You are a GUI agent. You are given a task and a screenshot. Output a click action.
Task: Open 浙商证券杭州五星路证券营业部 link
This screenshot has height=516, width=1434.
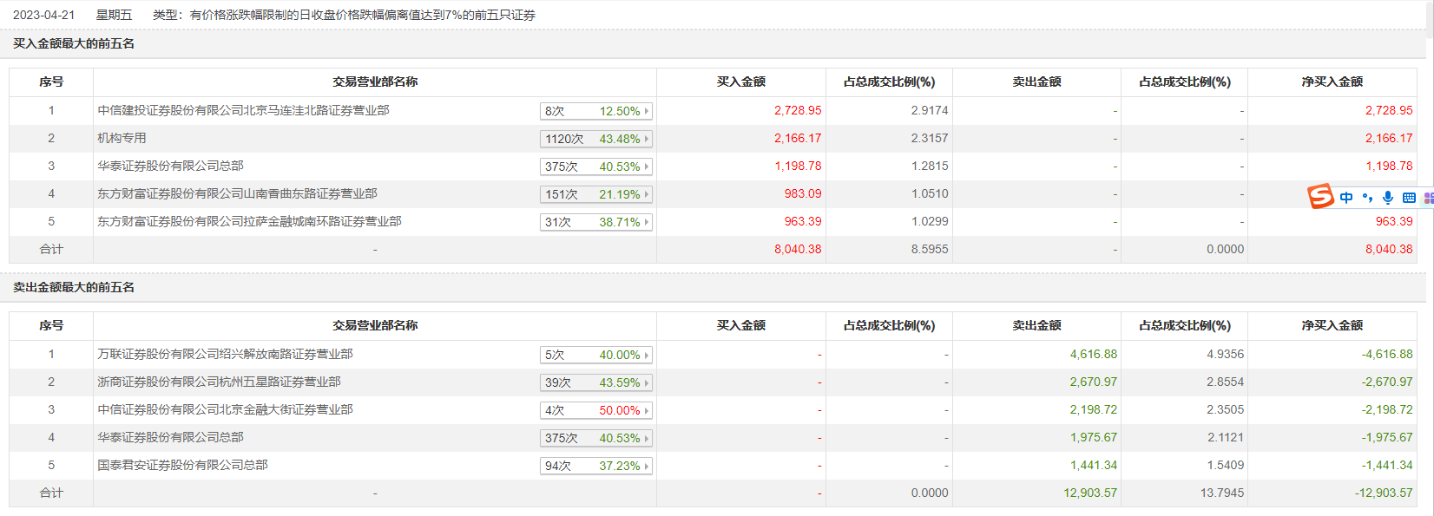click(219, 382)
